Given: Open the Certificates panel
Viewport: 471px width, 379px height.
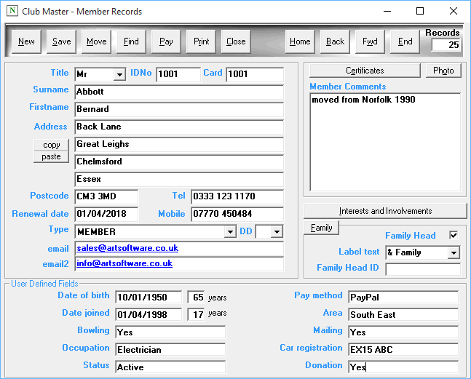Looking at the screenshot, I should [365, 71].
